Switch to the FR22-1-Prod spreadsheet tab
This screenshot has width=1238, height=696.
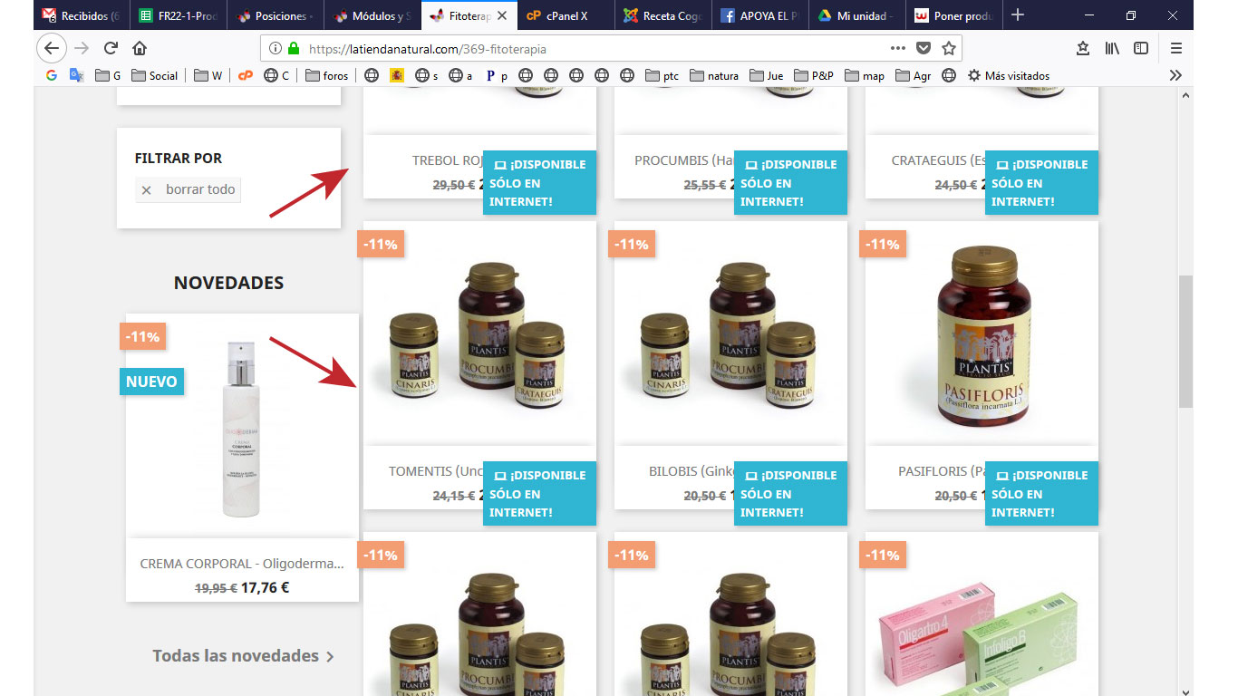[x=179, y=15]
